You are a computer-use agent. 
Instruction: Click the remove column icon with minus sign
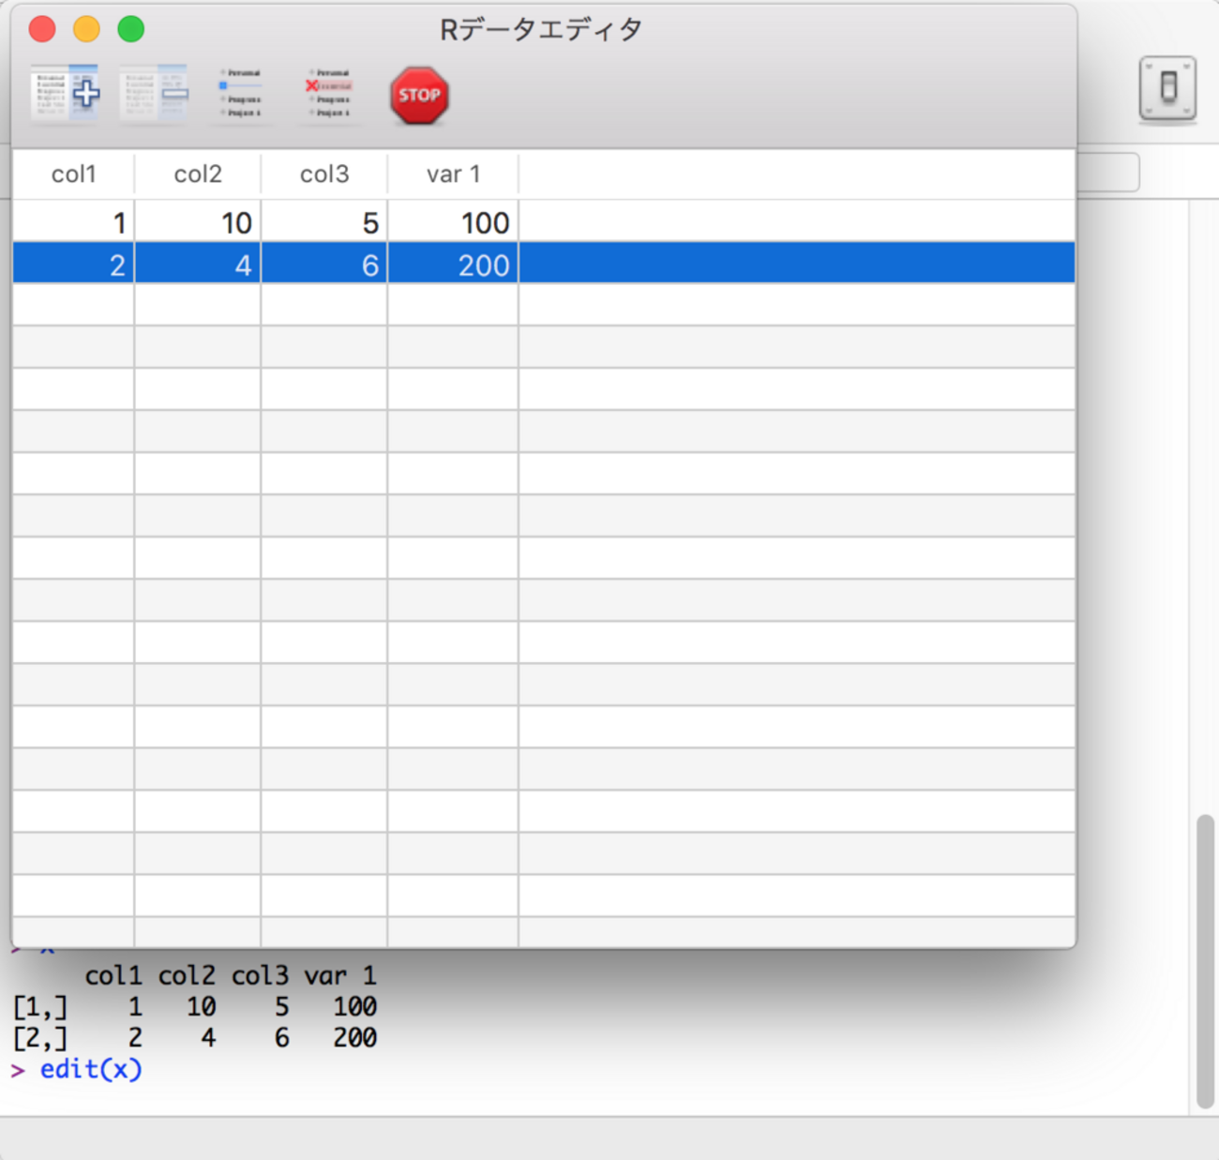tap(154, 94)
